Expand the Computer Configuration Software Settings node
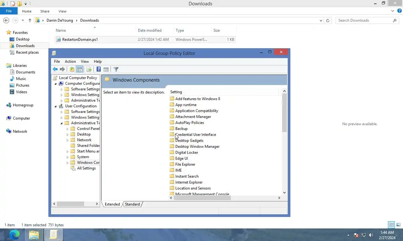Image resolution: width=403 pixels, height=241 pixels. click(x=62, y=89)
